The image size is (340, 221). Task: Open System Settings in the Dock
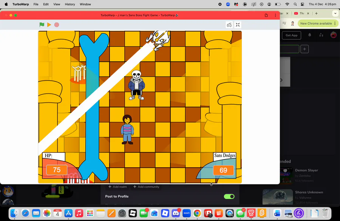coord(122,213)
